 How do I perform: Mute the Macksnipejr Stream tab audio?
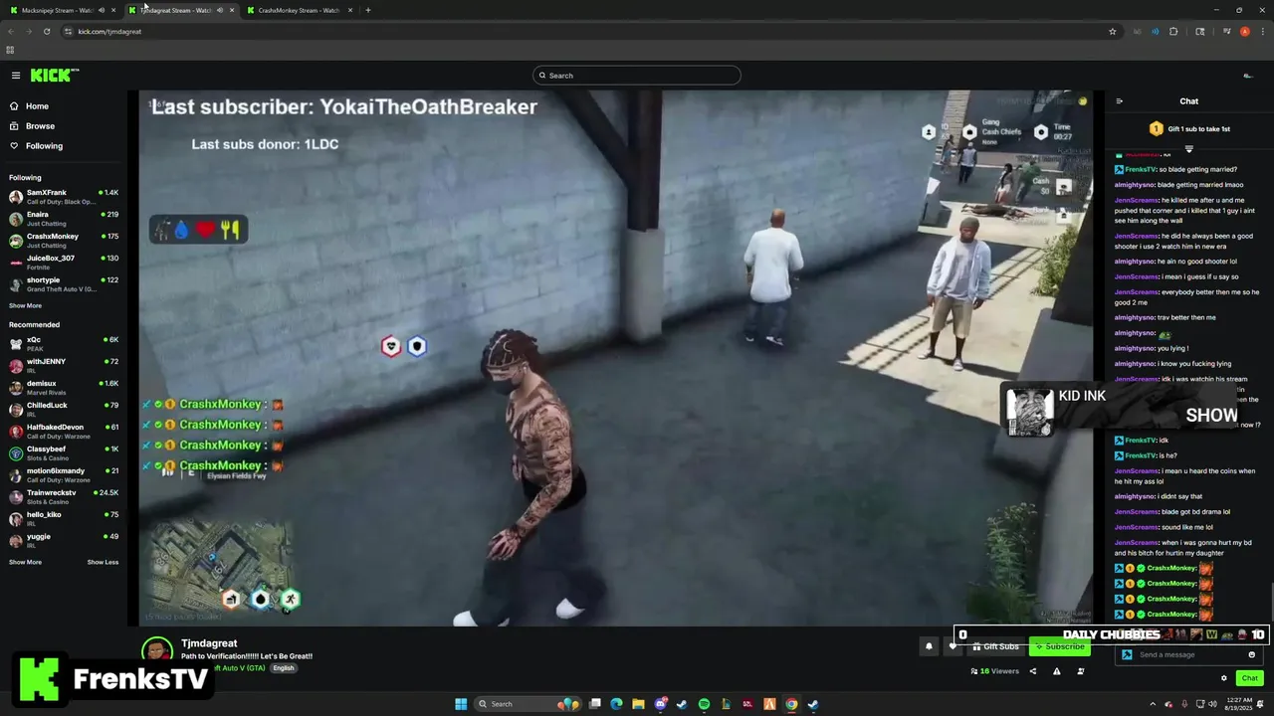101,10
